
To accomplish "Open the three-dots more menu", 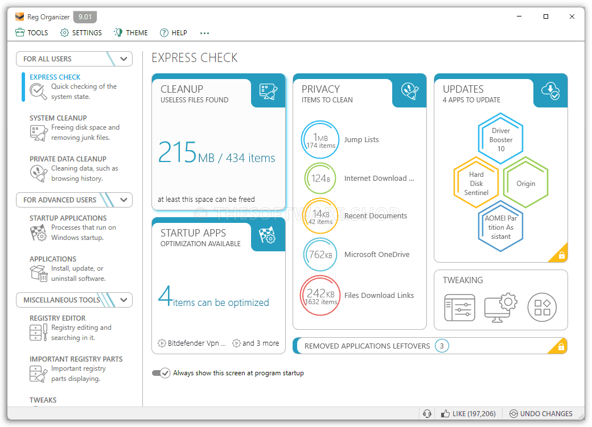I will tap(204, 33).
